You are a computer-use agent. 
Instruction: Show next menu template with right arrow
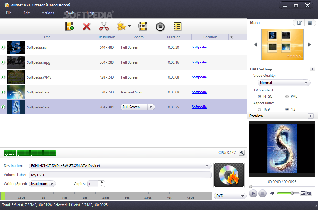pyautogui.click(x=310, y=45)
